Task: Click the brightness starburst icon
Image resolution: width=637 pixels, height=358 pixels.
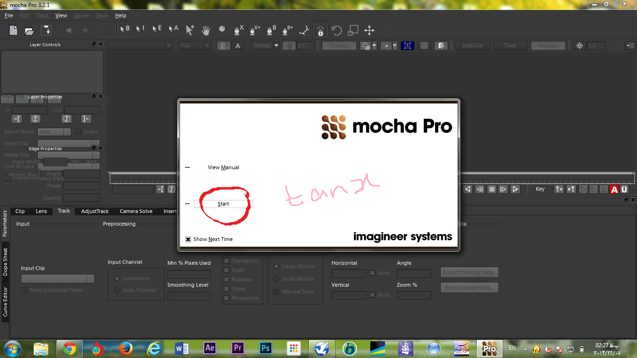Action: point(580,46)
